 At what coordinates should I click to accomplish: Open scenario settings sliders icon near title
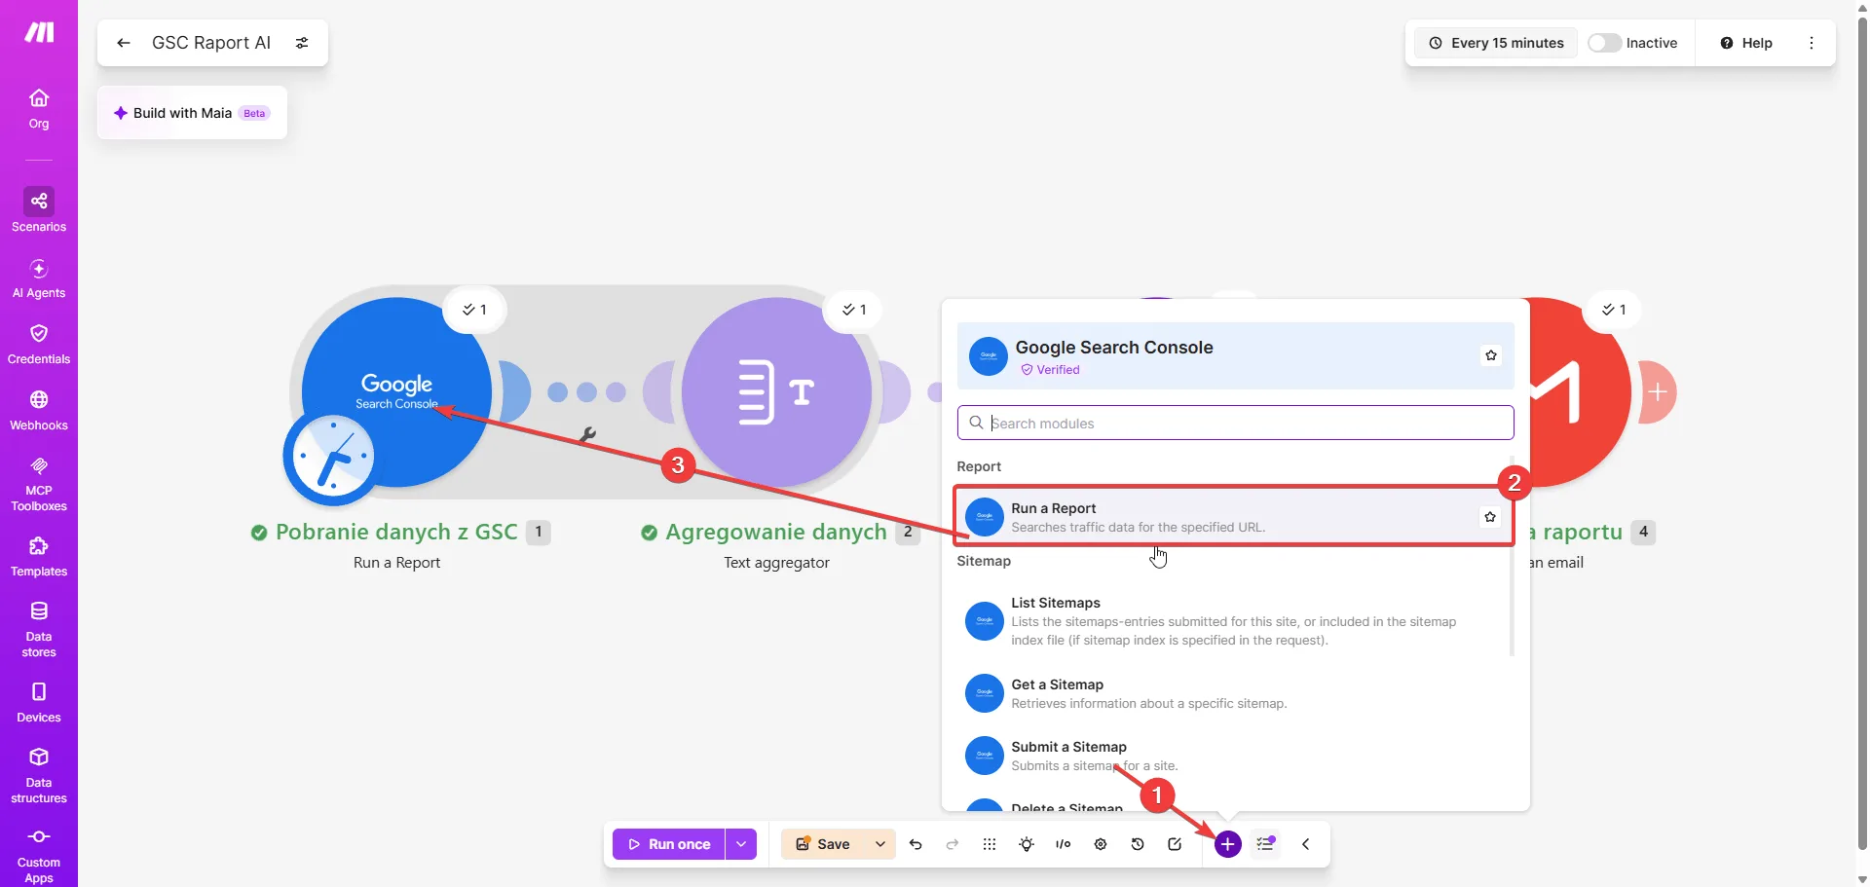pos(302,43)
